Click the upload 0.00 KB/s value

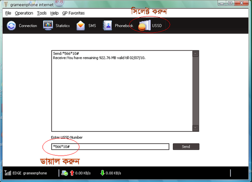83,173
